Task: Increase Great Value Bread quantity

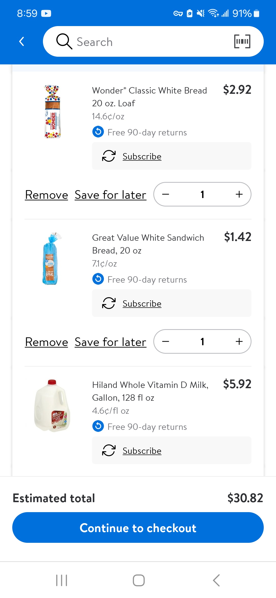Action: [x=239, y=341]
